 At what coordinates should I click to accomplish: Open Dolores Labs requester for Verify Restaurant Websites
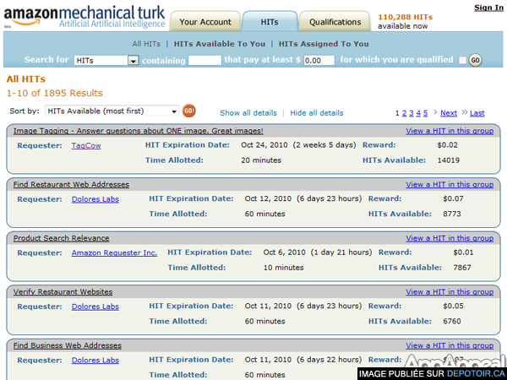95,307
